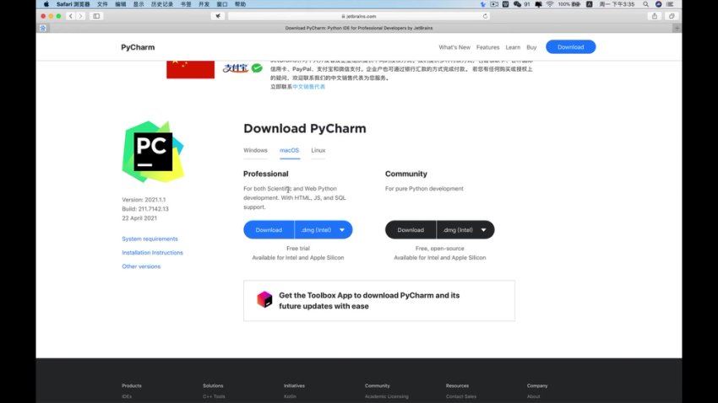Select the Linux tab
This screenshot has height=403, width=718.
318,150
